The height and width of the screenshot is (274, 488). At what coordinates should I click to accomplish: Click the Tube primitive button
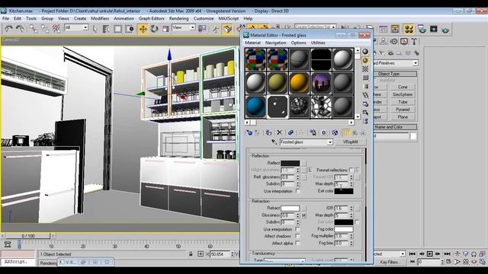(x=403, y=102)
